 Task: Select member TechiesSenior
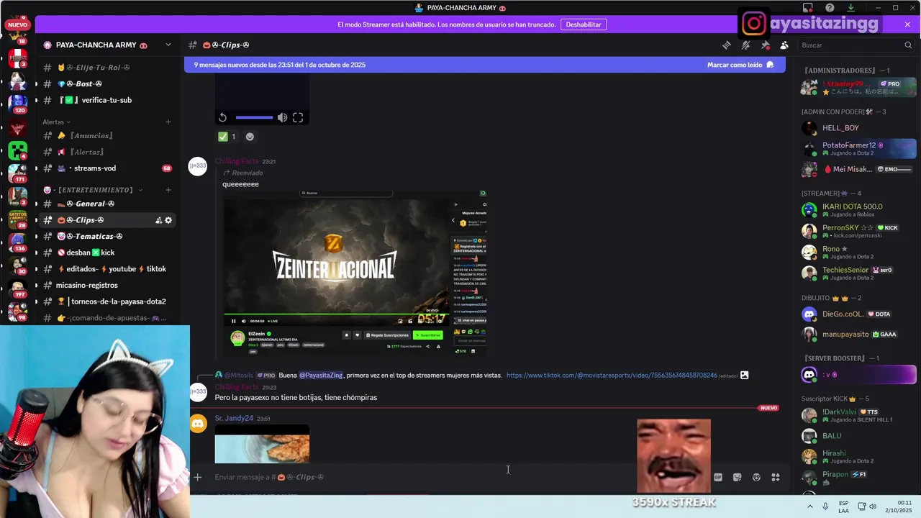pyautogui.click(x=857, y=273)
